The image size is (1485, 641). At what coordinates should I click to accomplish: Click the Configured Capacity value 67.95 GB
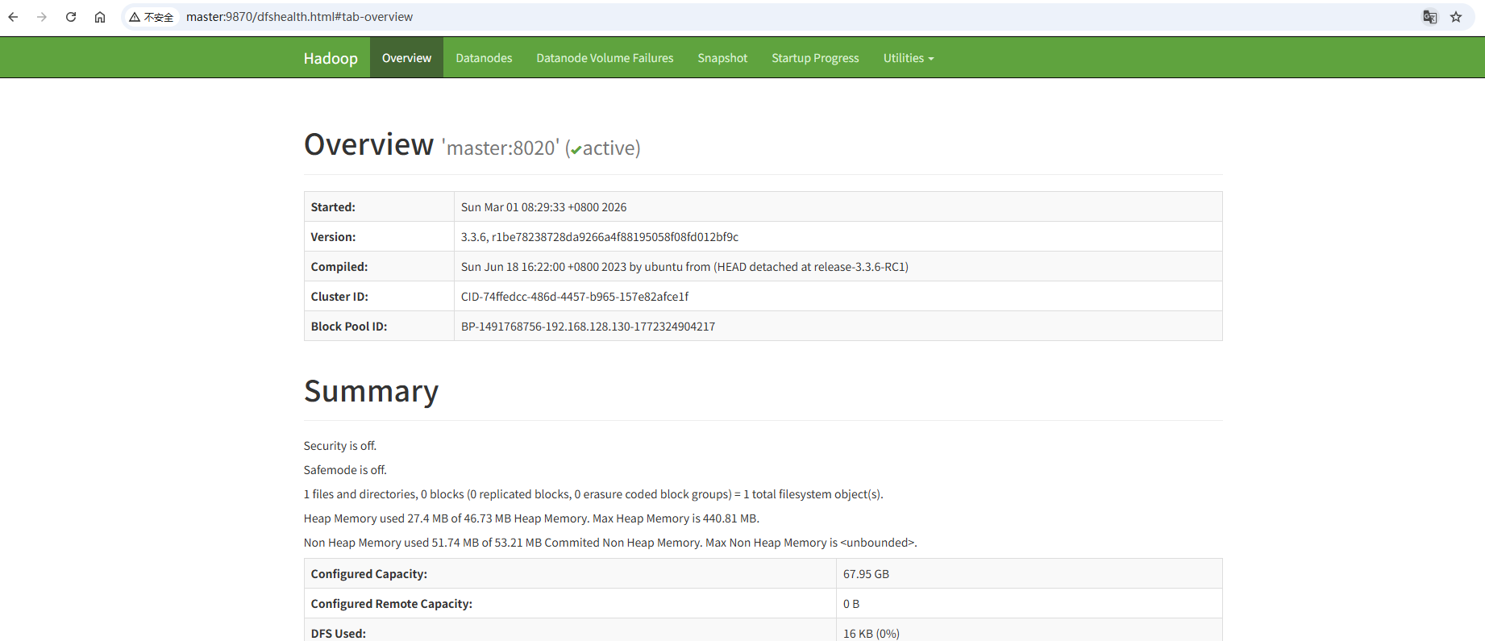(866, 574)
